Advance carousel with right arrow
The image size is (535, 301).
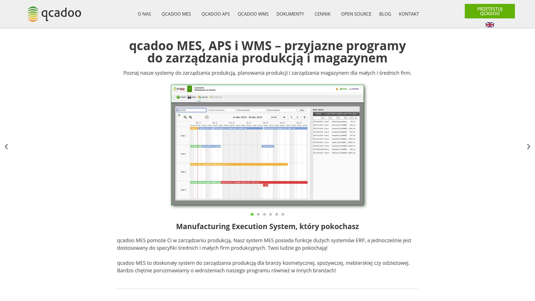coord(529,147)
